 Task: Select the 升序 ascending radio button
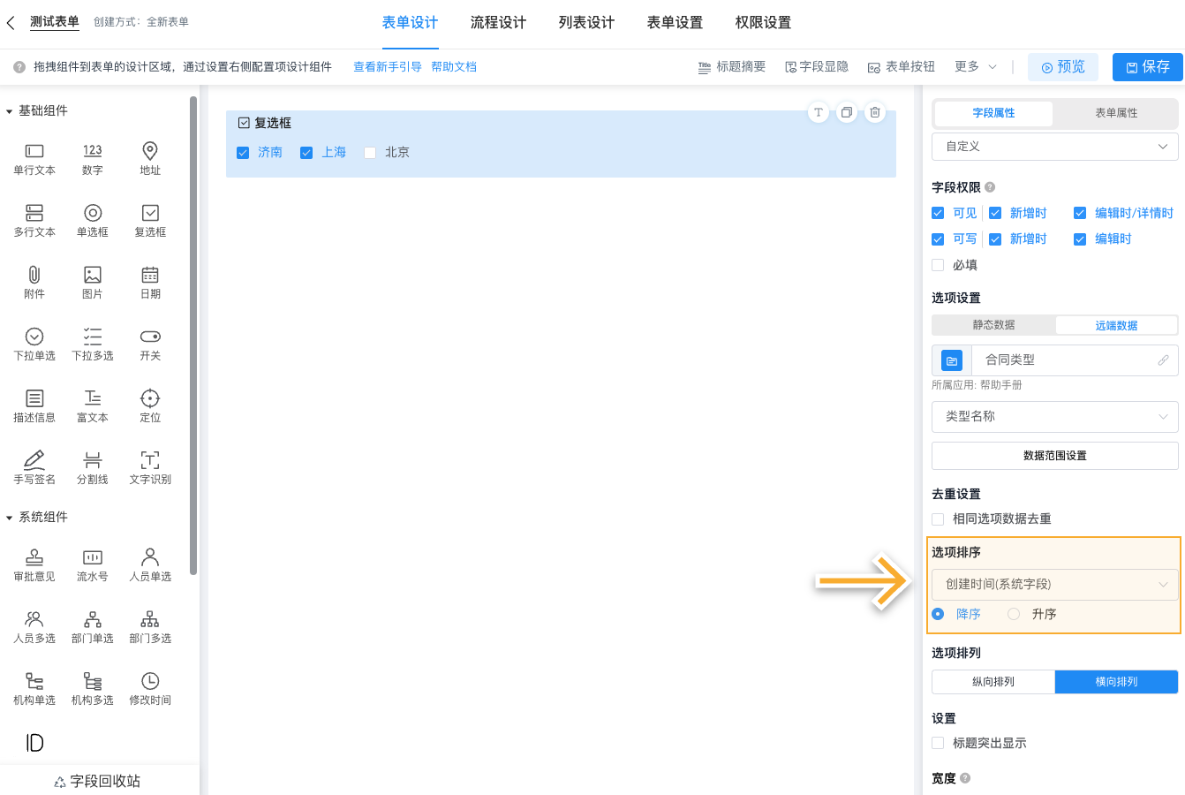point(1013,613)
